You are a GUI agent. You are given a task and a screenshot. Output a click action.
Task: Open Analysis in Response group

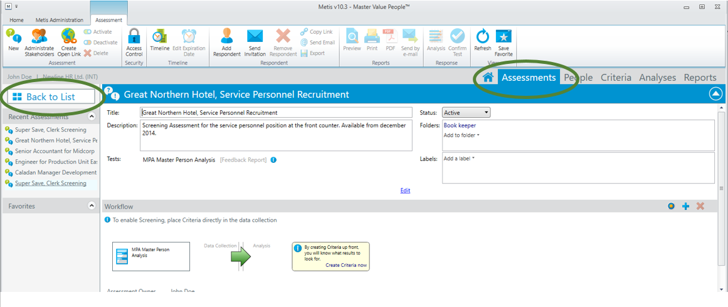click(436, 39)
